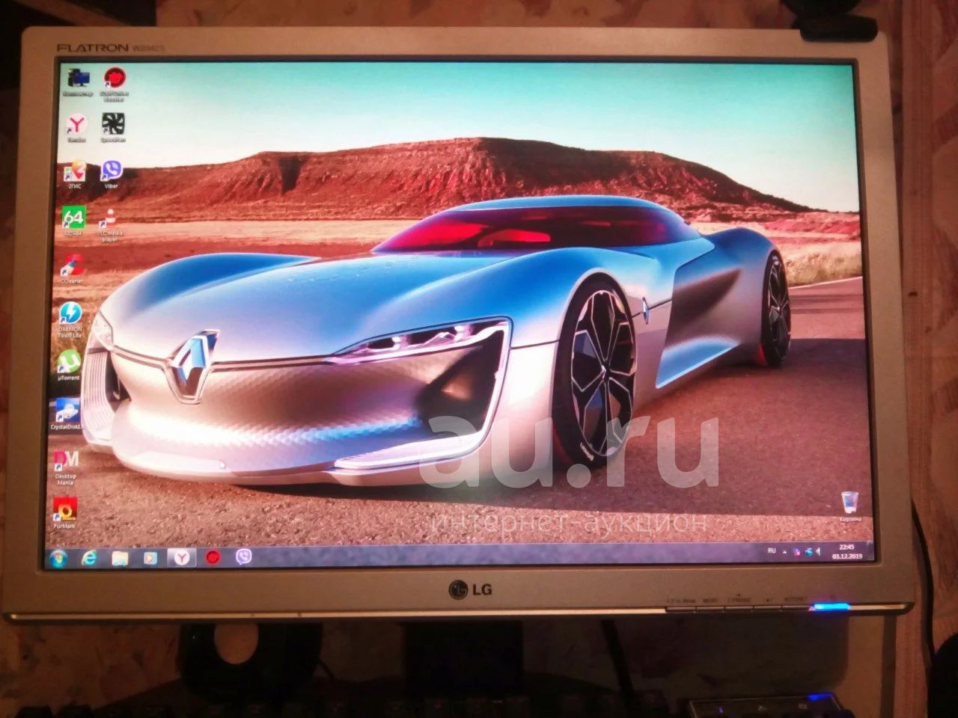Open the 2GIS desktop shortcut

(76, 175)
